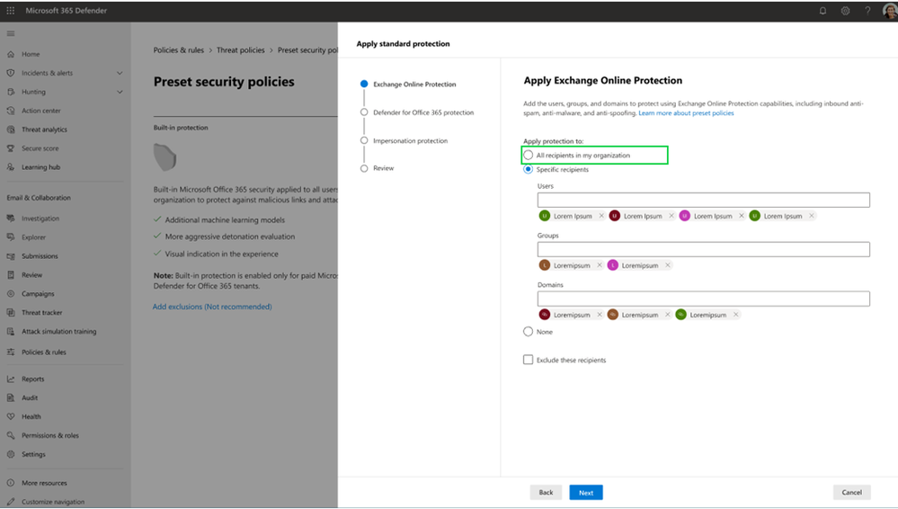Click the Users input field
Viewport: 898px width, 509px height.
(703, 200)
